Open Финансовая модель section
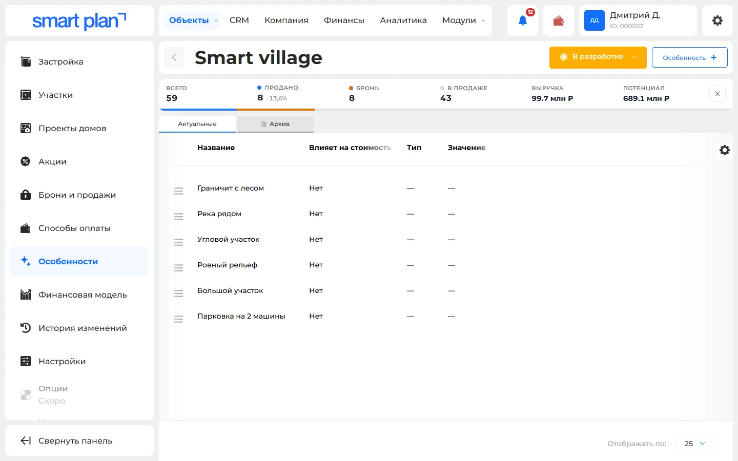This screenshot has height=461, width=738. tap(79, 295)
